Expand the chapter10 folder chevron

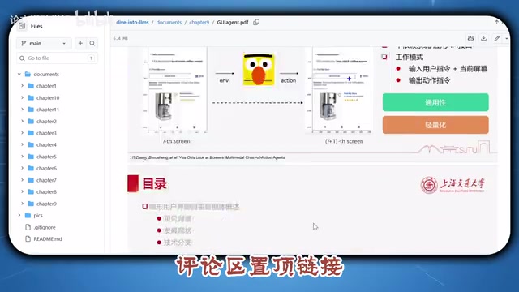(22, 97)
